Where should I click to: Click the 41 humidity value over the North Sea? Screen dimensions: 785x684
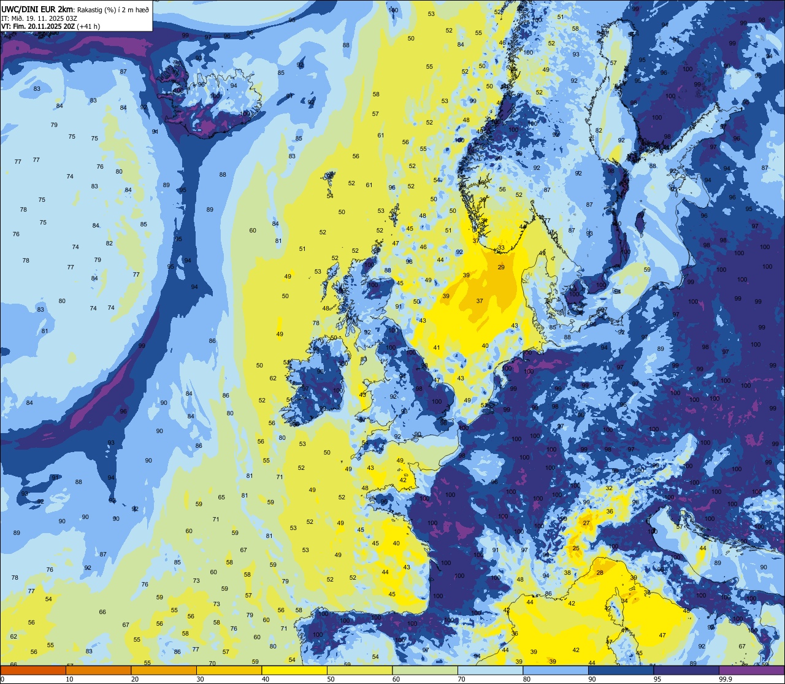pyautogui.click(x=437, y=348)
